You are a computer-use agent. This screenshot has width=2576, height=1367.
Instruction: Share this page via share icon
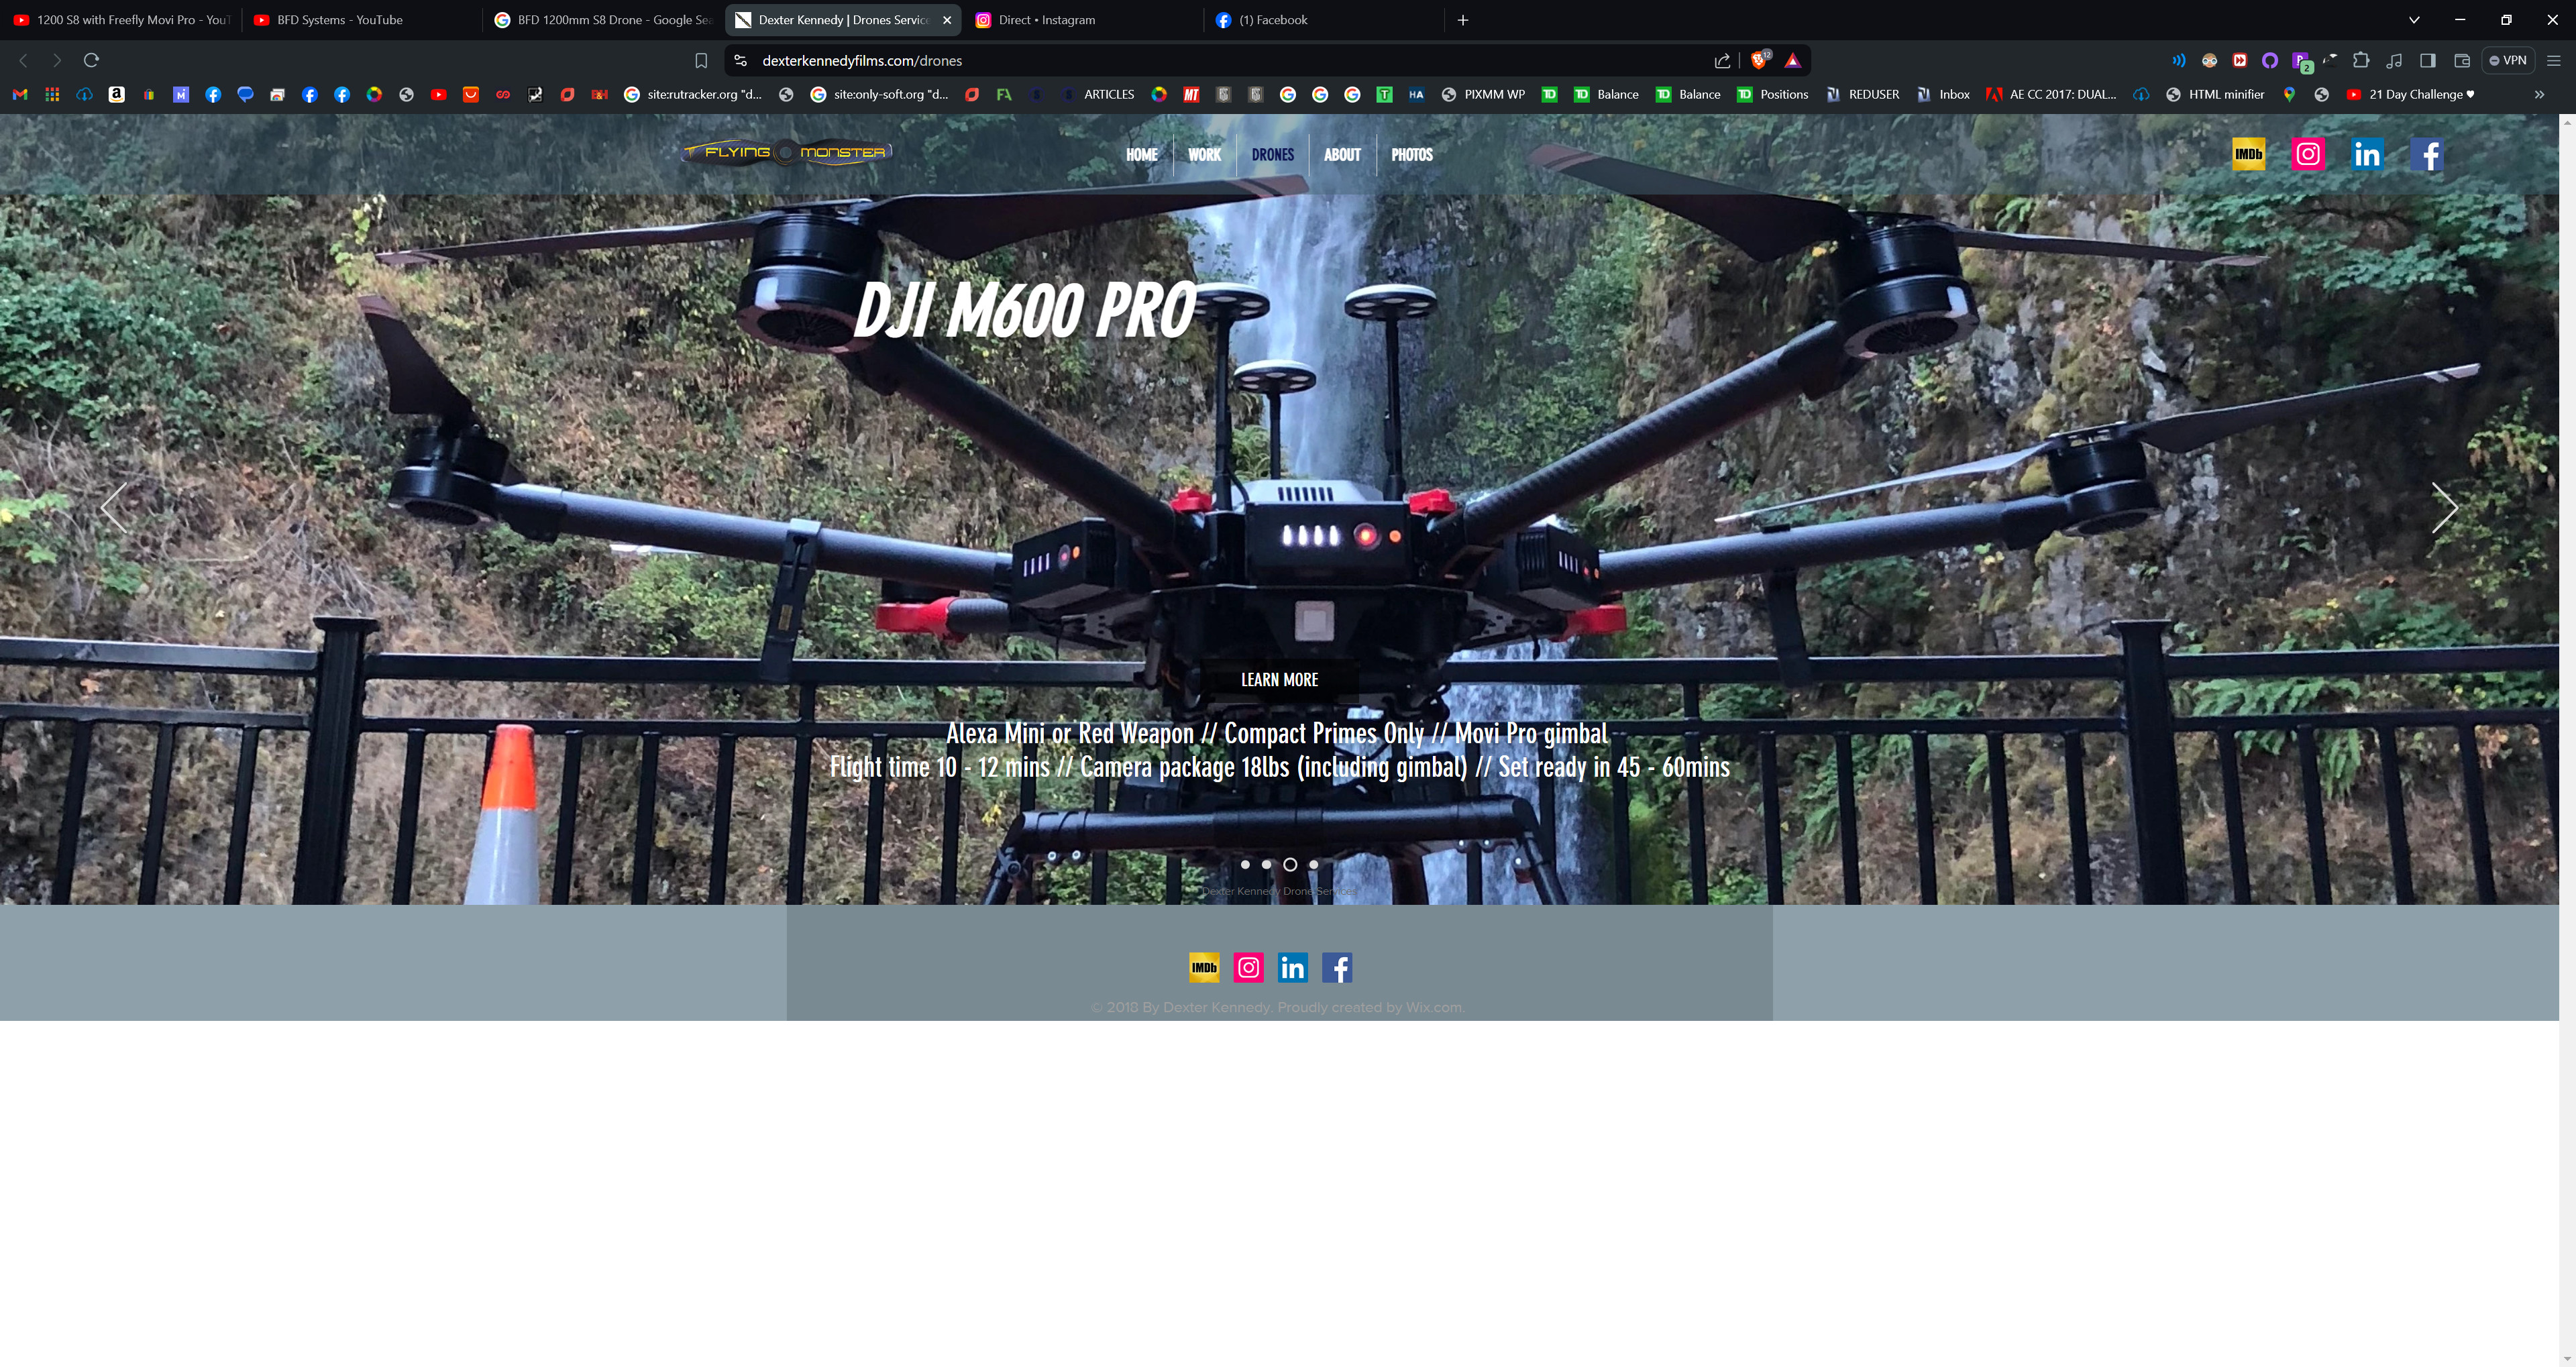coord(1722,61)
